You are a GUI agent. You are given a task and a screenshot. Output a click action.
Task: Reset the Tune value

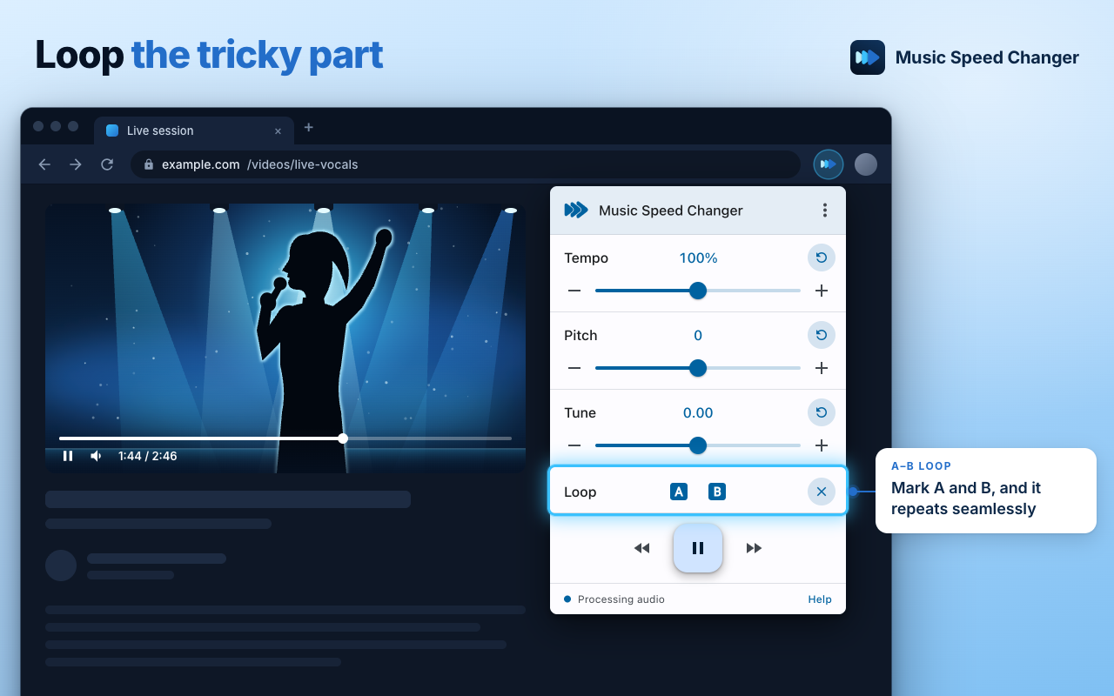(x=822, y=412)
